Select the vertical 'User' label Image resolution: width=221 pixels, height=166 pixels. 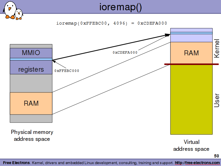[x=217, y=100]
